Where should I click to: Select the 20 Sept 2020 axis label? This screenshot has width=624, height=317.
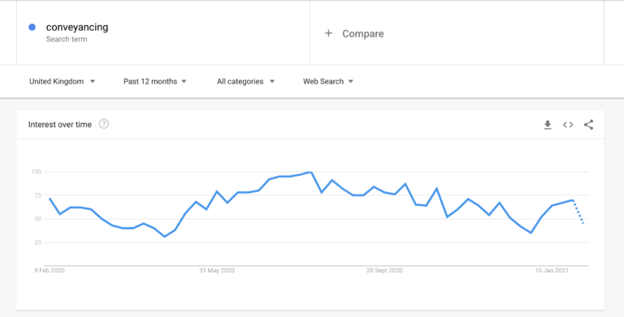[384, 271]
